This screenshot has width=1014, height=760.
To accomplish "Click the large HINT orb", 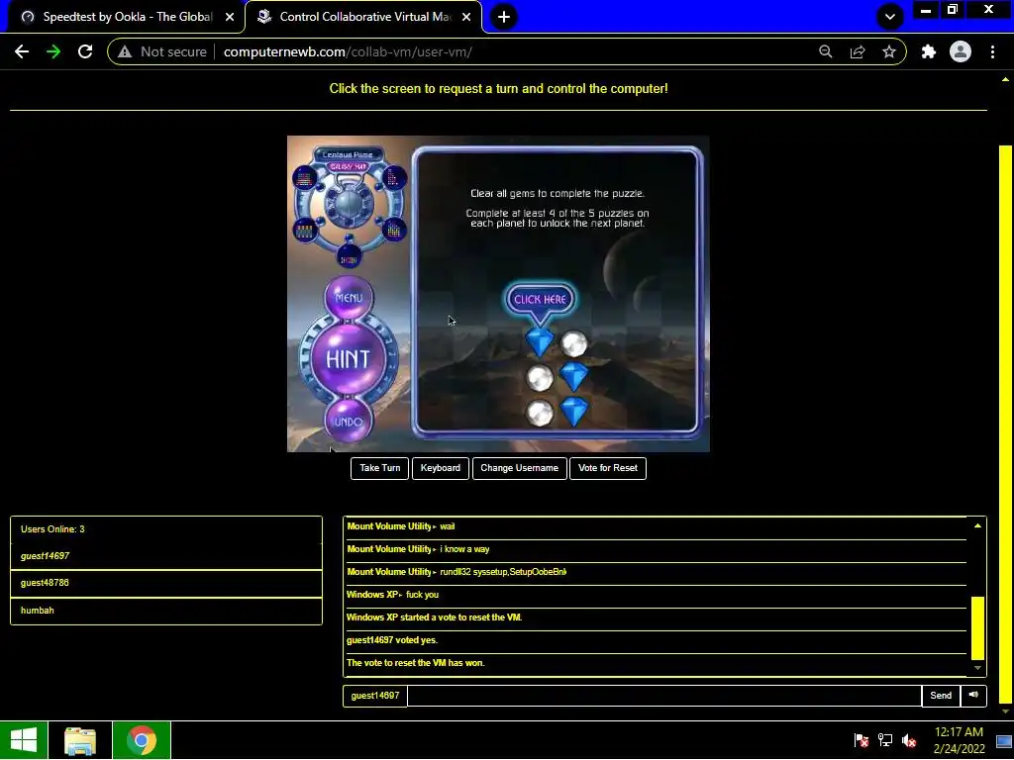I will click(349, 358).
